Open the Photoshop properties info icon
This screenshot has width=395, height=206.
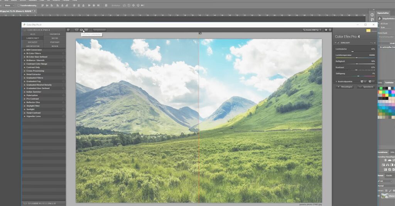click(x=372, y=15)
